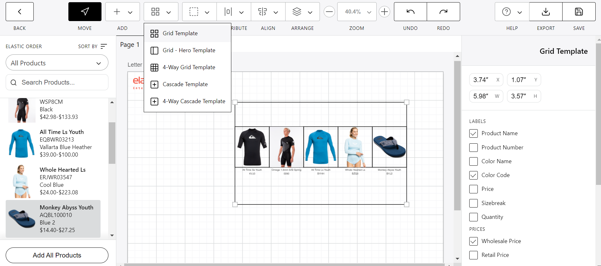
Task: Expand the All Products dropdown
Action: [57, 63]
